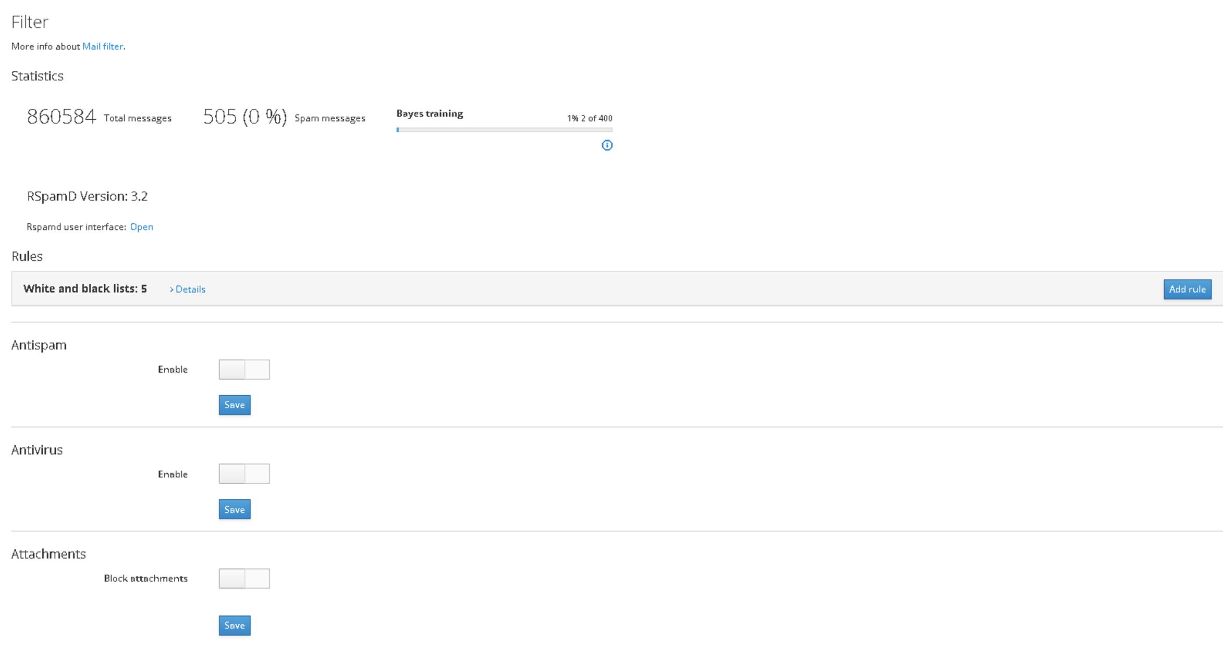Image resolution: width=1223 pixels, height=654 pixels.
Task: Click the '1% 2 of 400' progress text
Action: tap(589, 118)
